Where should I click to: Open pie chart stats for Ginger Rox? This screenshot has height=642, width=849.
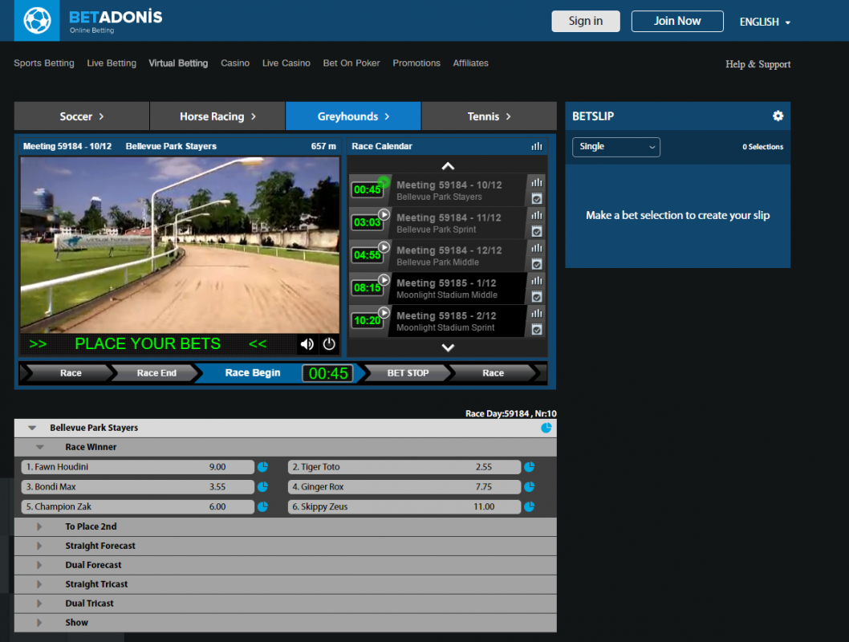click(x=529, y=486)
